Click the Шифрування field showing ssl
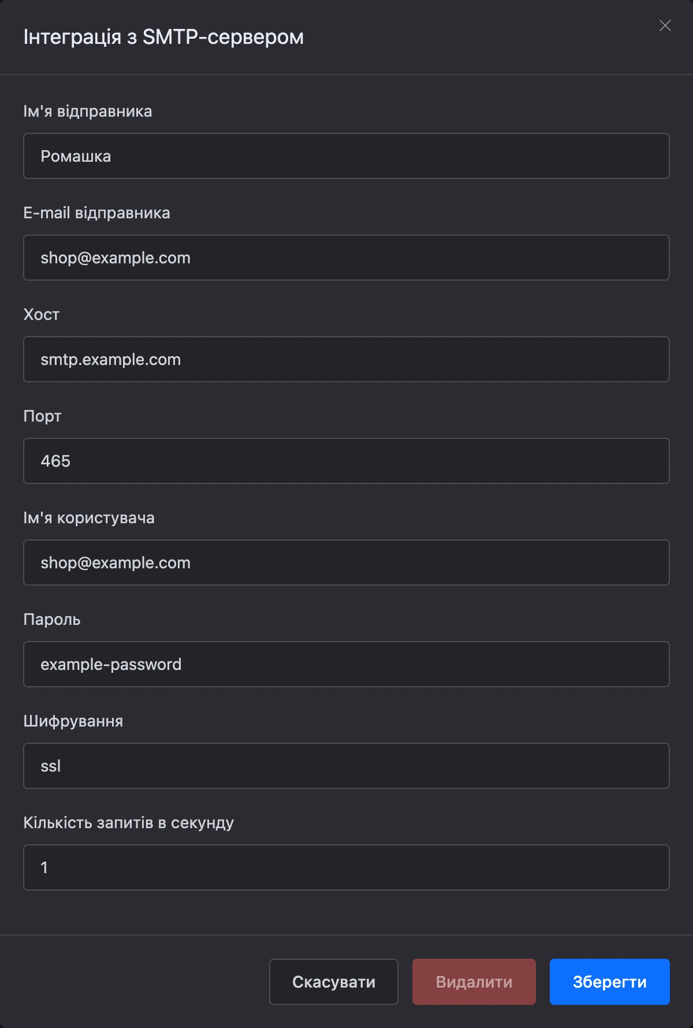Screen dimensions: 693x1028 point(346,766)
